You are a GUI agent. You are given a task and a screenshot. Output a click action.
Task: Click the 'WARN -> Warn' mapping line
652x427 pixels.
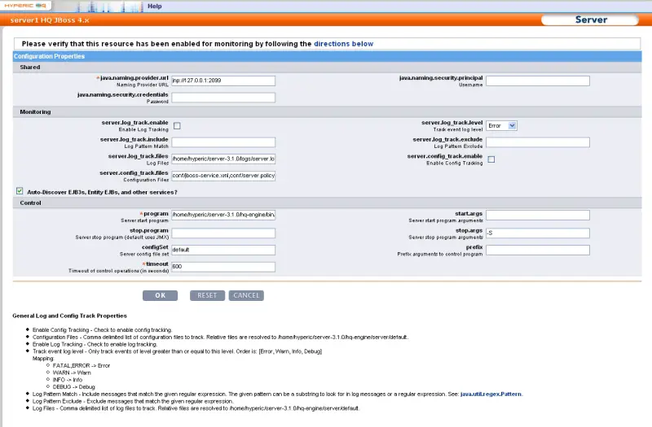click(72, 373)
